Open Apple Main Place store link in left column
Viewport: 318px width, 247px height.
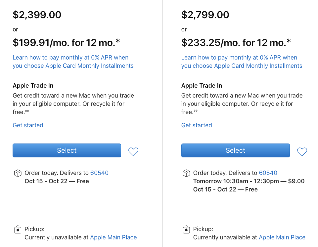[x=113, y=237]
